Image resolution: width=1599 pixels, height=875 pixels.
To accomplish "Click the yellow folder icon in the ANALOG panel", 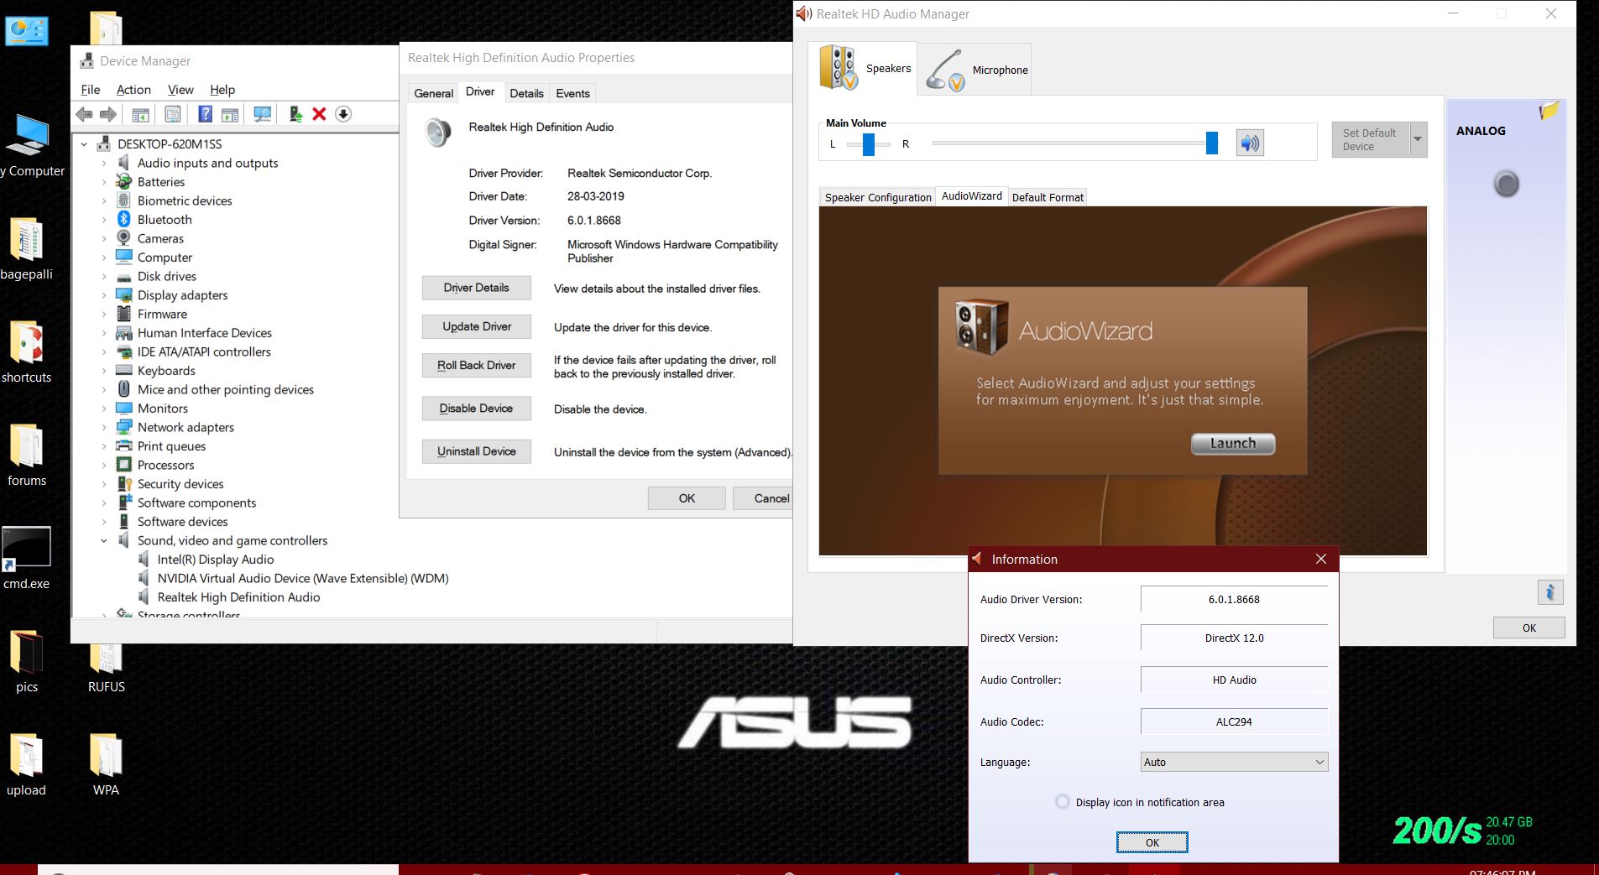I will click(1549, 111).
